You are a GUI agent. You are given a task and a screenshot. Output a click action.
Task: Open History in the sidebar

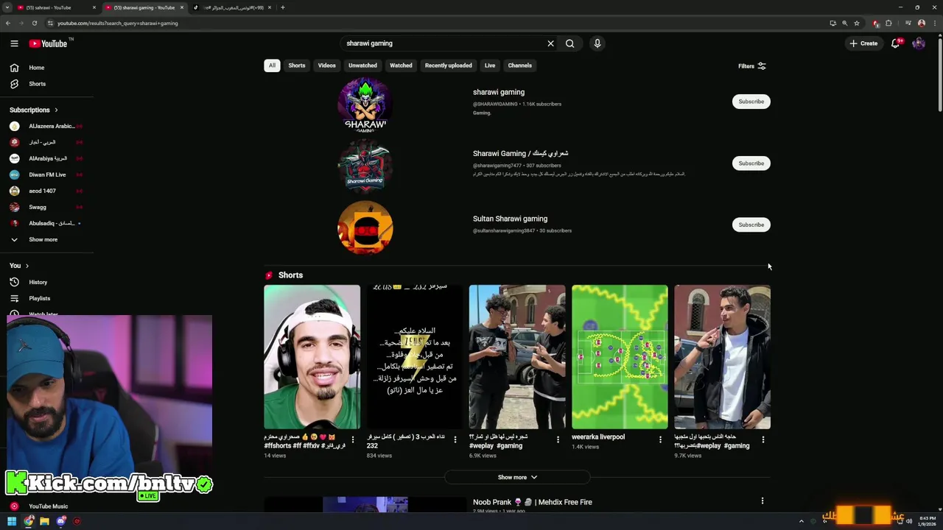(38, 282)
